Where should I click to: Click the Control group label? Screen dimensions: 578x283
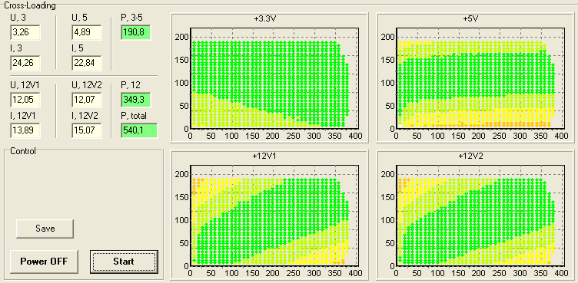(23, 151)
